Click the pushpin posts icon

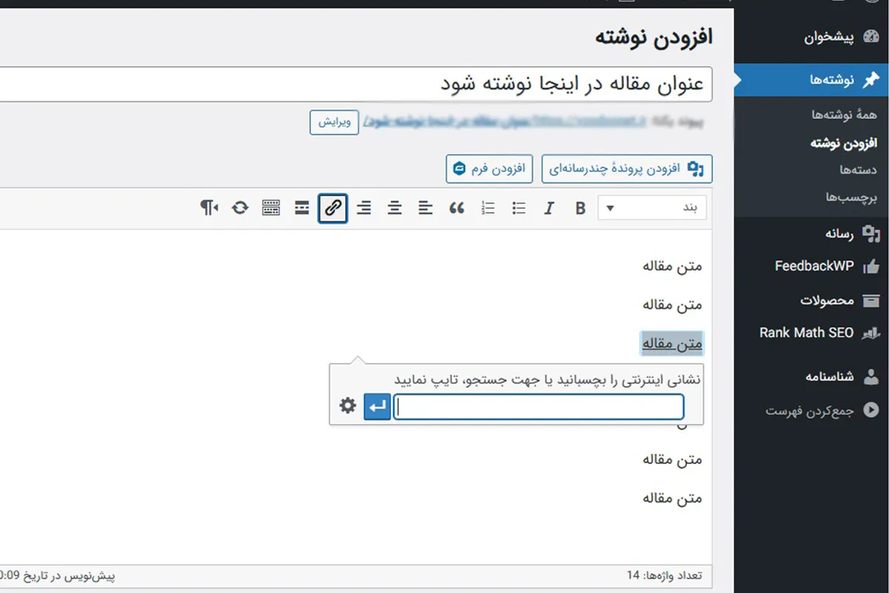pos(871,80)
